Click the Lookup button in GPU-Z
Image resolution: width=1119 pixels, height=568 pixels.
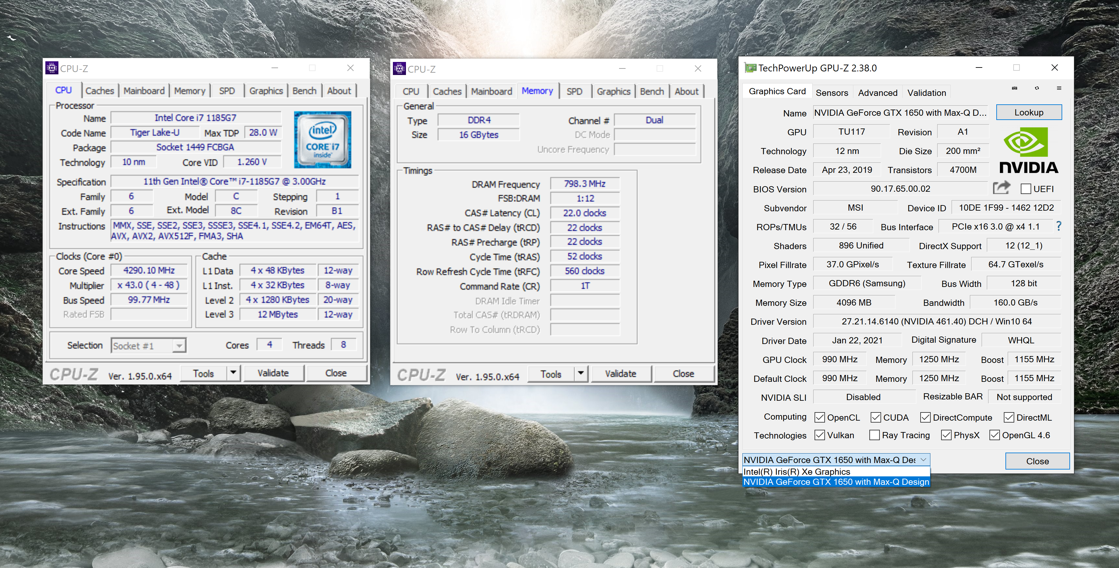(1029, 112)
